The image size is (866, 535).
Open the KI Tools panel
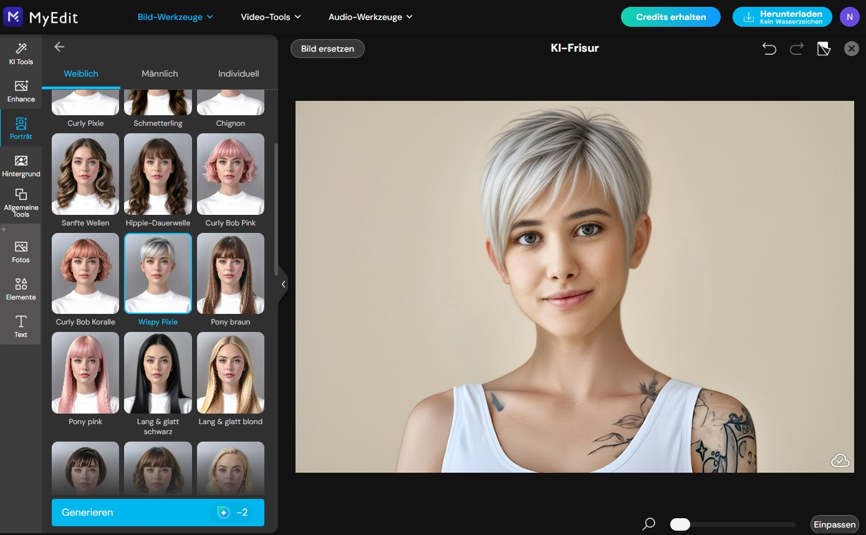point(21,55)
